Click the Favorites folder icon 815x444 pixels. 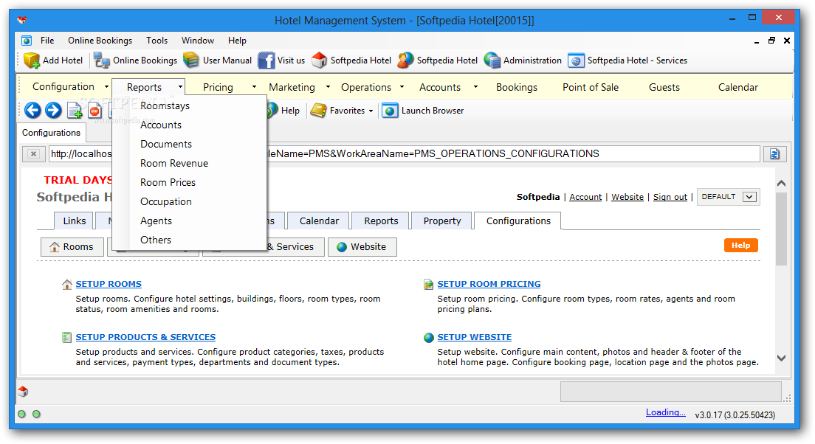[319, 110]
